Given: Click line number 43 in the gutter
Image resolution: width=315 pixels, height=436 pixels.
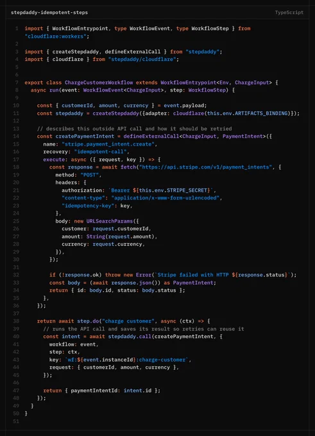Looking at the screenshot, I should pyautogui.click(x=16, y=360).
